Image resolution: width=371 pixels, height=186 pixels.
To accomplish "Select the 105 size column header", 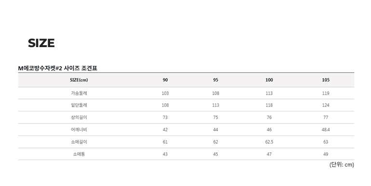I will coord(326,80).
